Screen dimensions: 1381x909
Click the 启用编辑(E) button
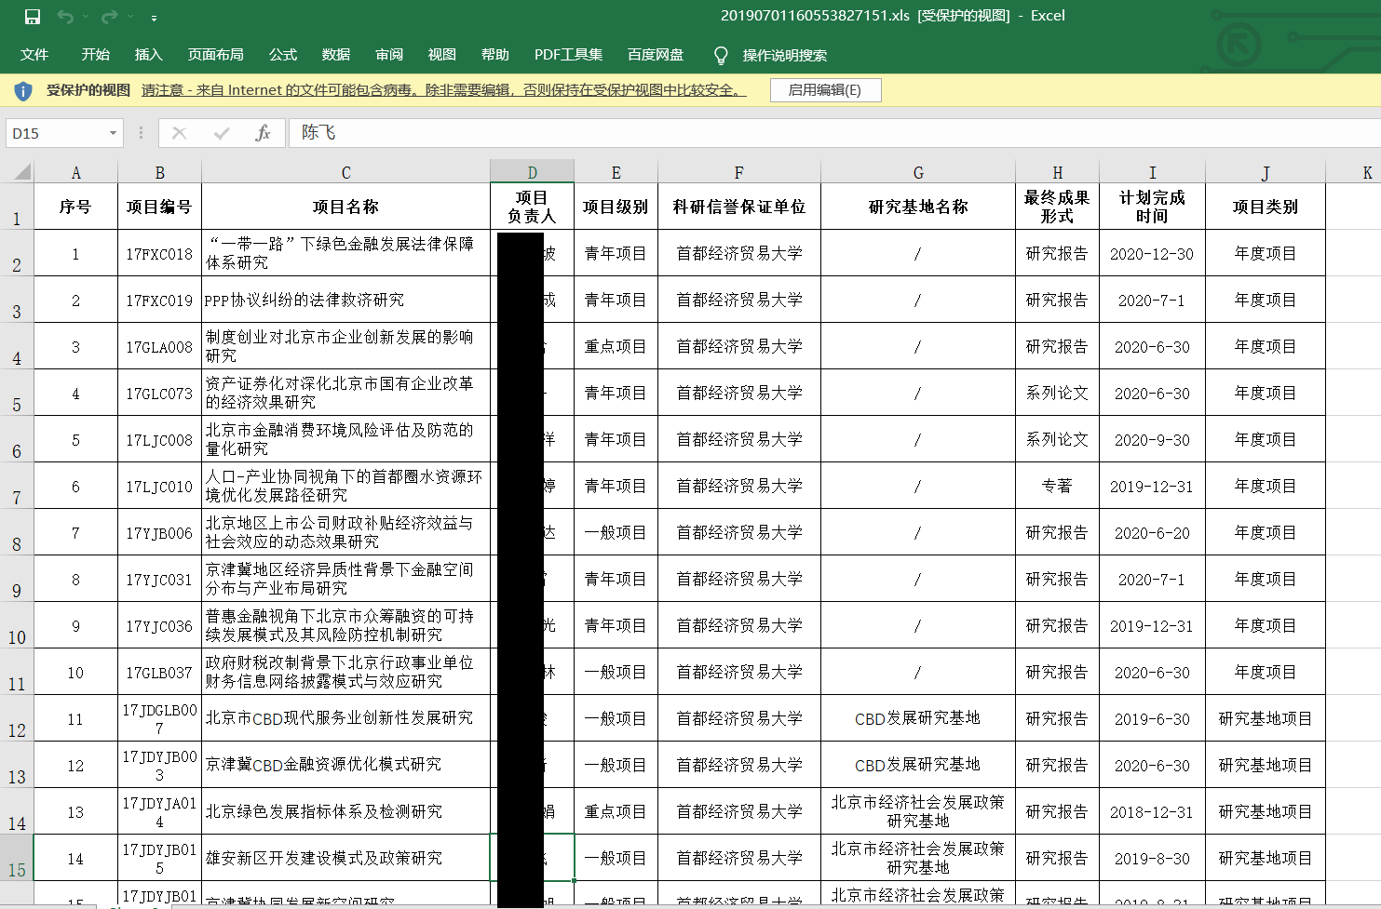coord(825,90)
